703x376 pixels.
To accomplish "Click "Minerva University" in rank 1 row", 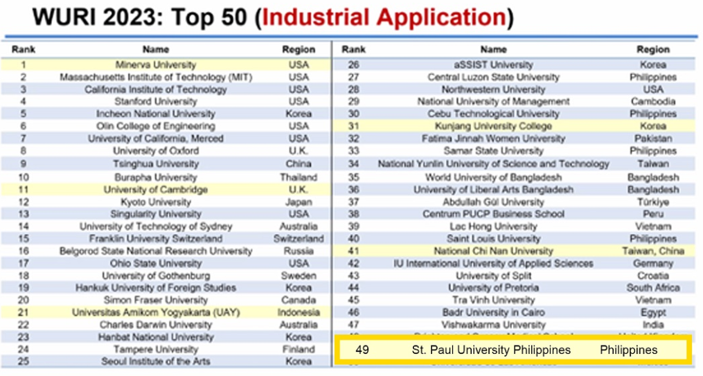I will click(156, 65).
